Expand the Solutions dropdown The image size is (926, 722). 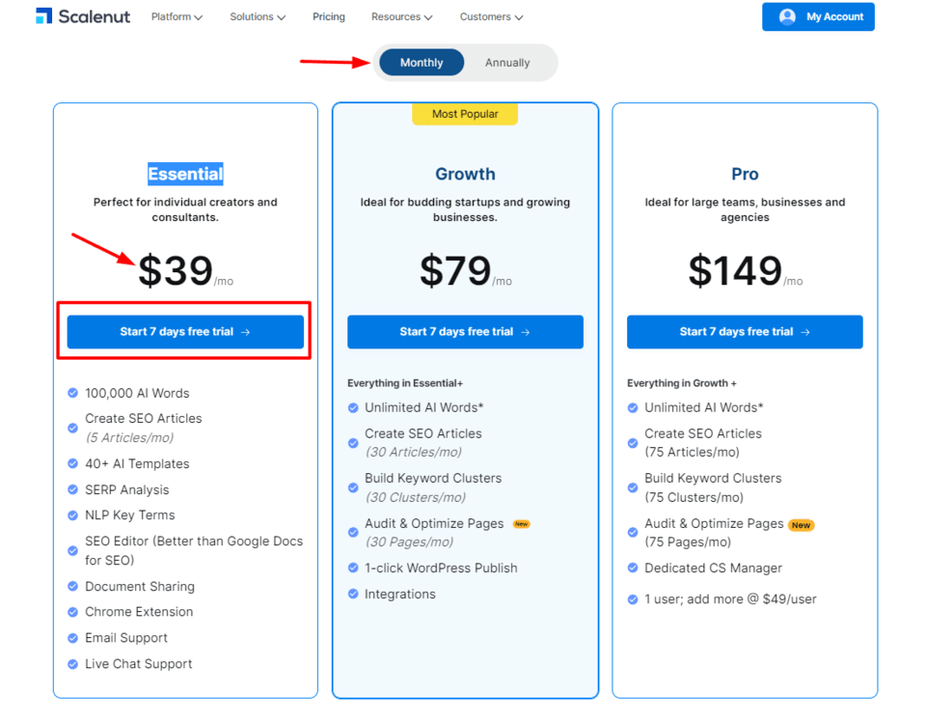click(x=258, y=16)
